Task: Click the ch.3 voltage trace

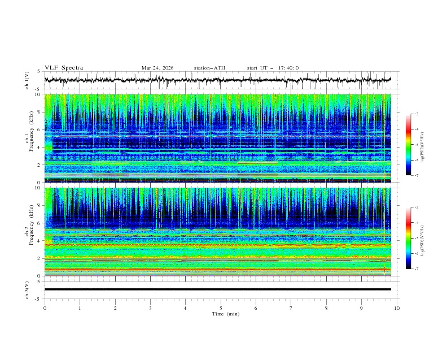Action: [218, 289]
